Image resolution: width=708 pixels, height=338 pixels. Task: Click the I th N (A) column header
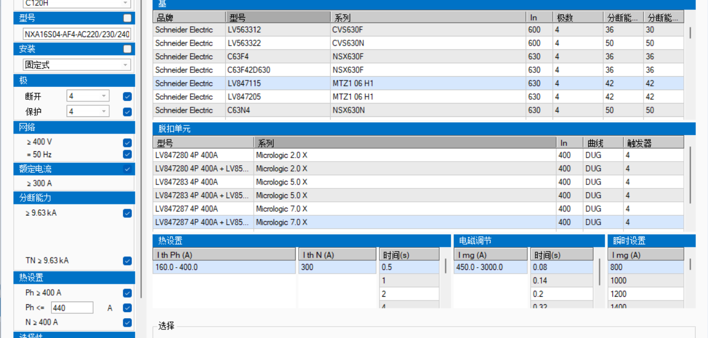click(x=337, y=254)
